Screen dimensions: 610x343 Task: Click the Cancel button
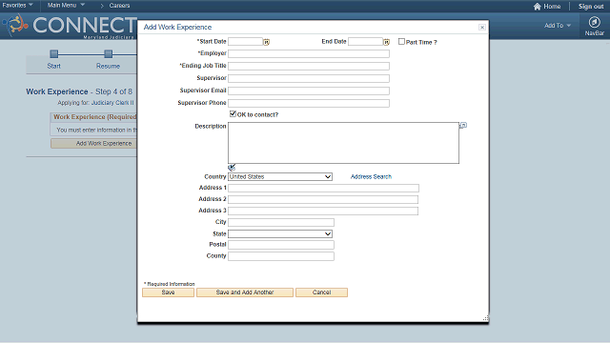click(x=321, y=293)
